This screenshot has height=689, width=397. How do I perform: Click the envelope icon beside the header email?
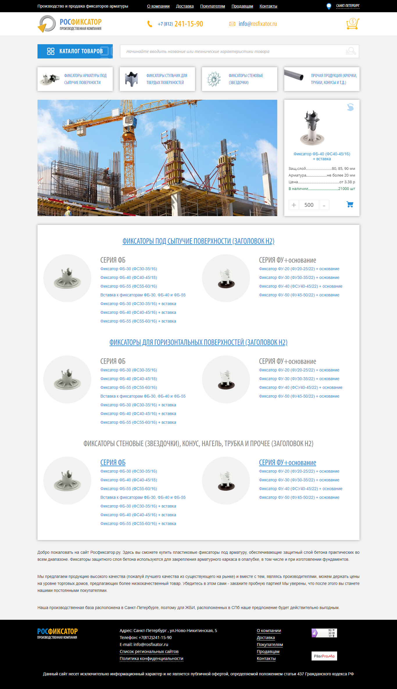(232, 24)
